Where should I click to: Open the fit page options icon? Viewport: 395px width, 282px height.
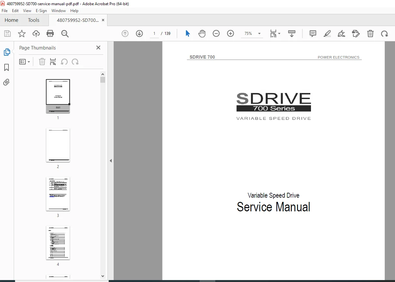pos(275,34)
